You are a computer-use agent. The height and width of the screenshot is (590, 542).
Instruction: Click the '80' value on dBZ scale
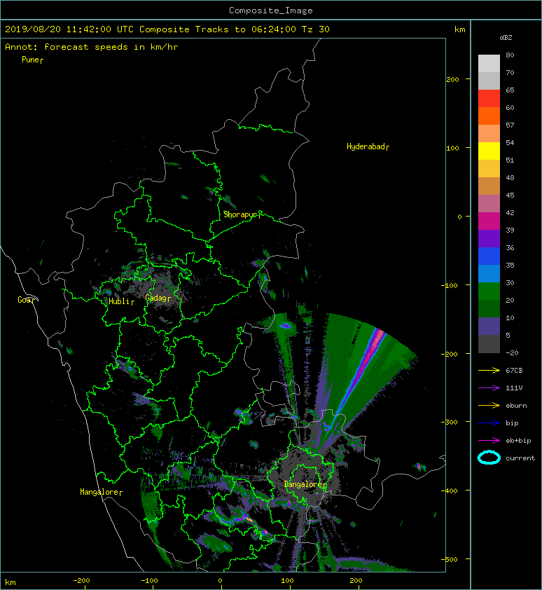pos(510,55)
